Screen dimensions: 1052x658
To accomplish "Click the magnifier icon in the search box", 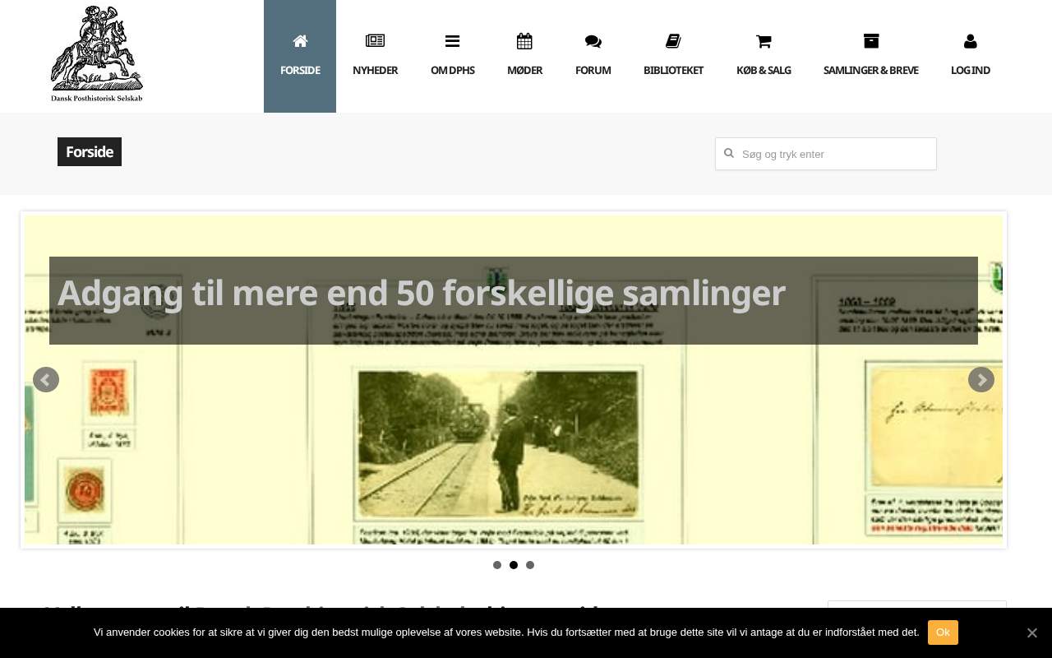I will point(728,153).
